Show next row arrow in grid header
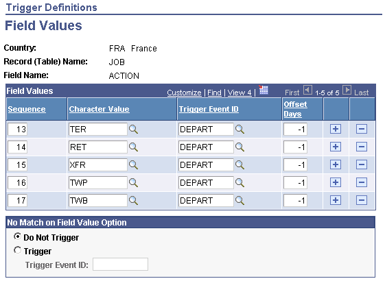385x281 pixels. click(347, 90)
